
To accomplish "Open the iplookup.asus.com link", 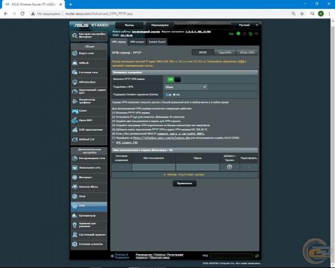I will pos(161,138).
